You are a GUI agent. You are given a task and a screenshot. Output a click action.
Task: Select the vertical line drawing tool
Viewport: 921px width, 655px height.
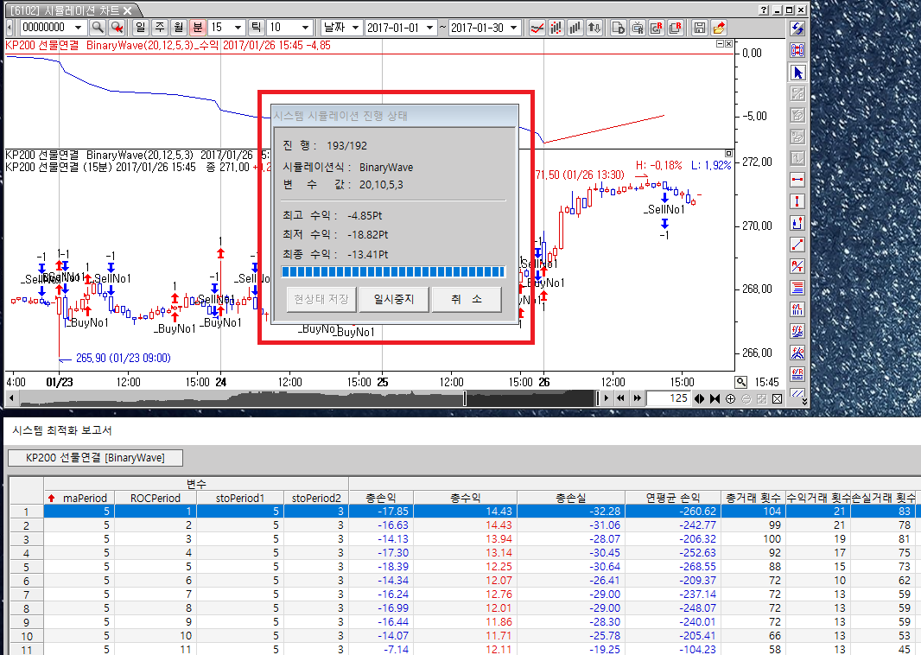(x=798, y=201)
